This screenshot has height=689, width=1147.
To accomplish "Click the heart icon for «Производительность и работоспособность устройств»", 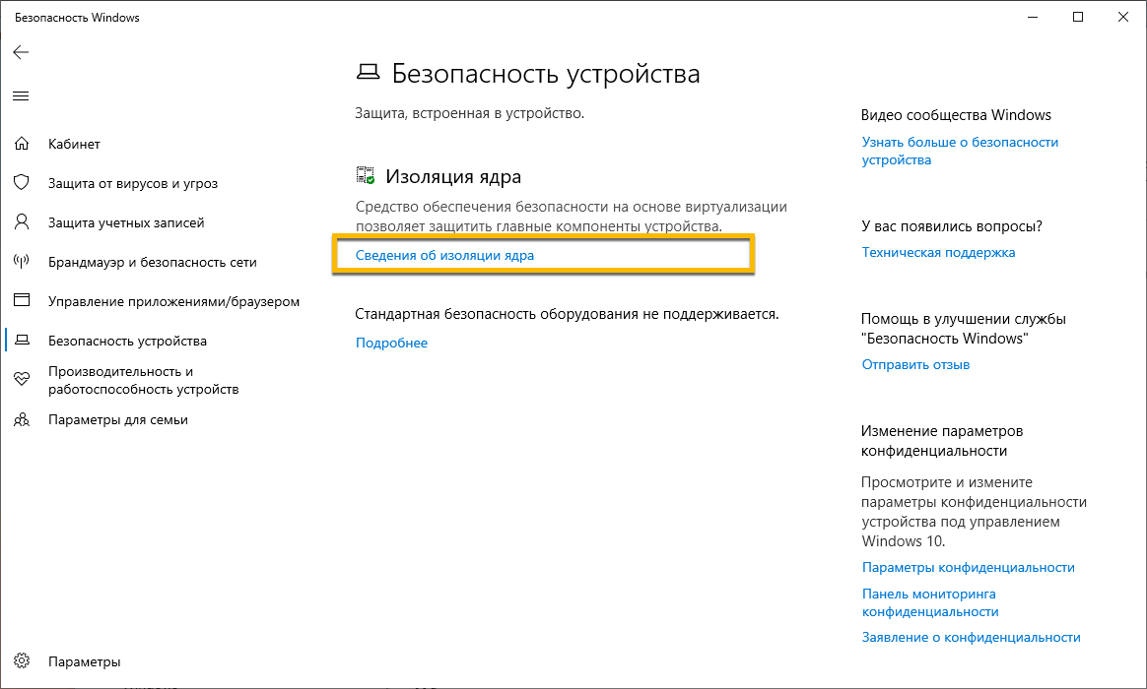I will click(22, 379).
